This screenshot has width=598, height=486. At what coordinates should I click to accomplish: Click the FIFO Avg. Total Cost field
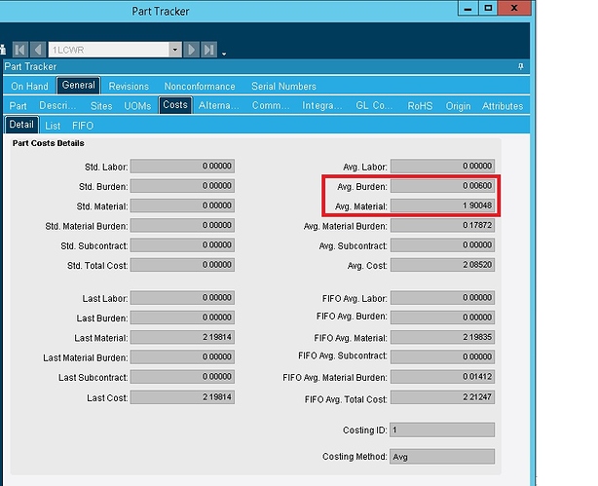tap(443, 397)
